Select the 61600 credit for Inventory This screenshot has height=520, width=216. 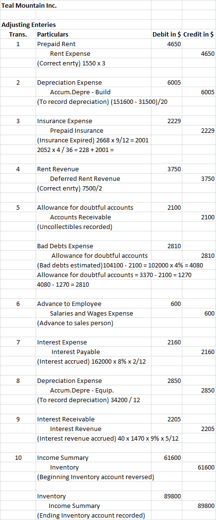[206, 467]
